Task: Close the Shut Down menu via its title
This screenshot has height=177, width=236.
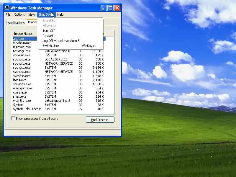Action: click(46, 14)
